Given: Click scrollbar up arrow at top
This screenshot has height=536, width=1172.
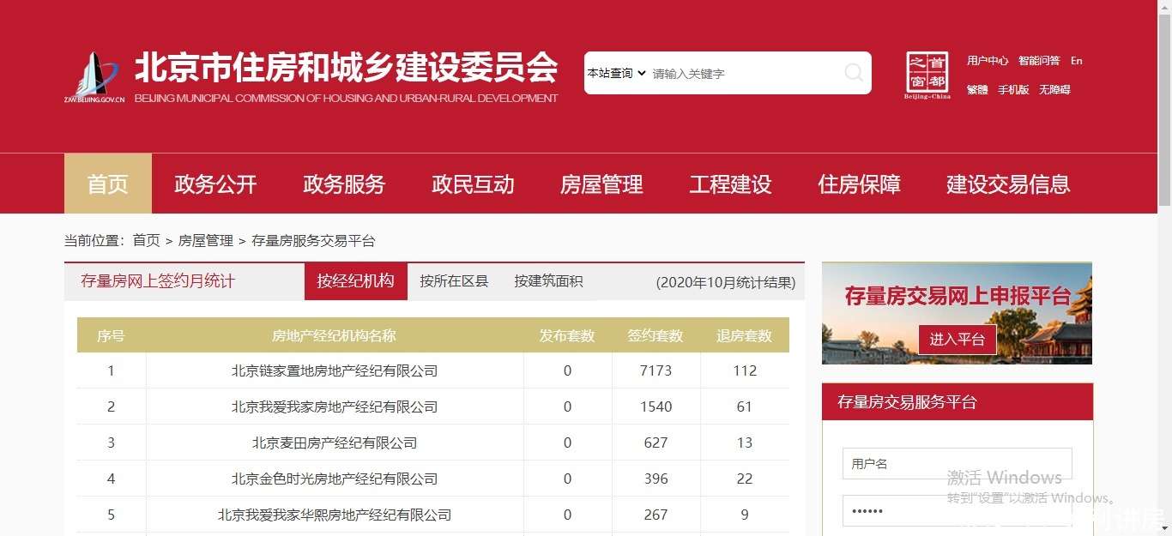Looking at the screenshot, I should [x=1164, y=7].
